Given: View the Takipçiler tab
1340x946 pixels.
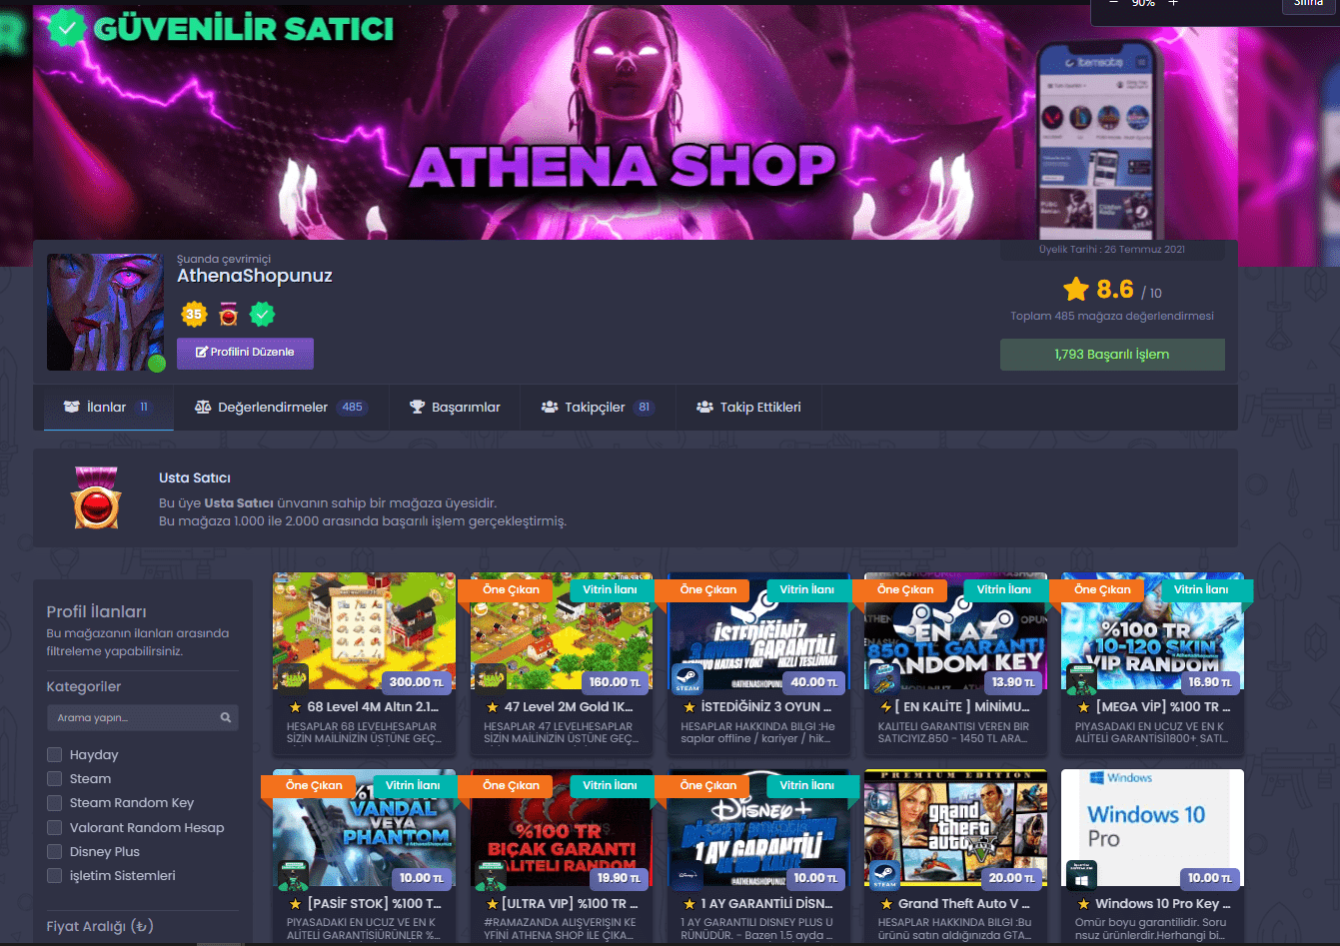Looking at the screenshot, I should pos(598,408).
